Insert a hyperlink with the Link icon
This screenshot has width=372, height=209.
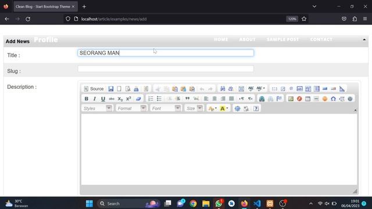(x=262, y=99)
